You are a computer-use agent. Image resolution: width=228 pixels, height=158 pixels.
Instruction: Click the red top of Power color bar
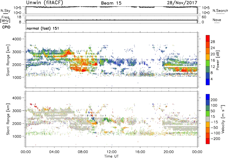pyautogui.click(x=208, y=38)
